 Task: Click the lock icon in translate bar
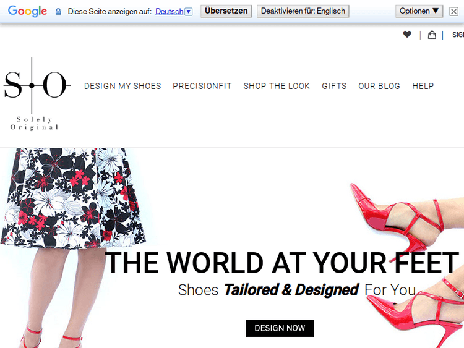click(x=58, y=12)
